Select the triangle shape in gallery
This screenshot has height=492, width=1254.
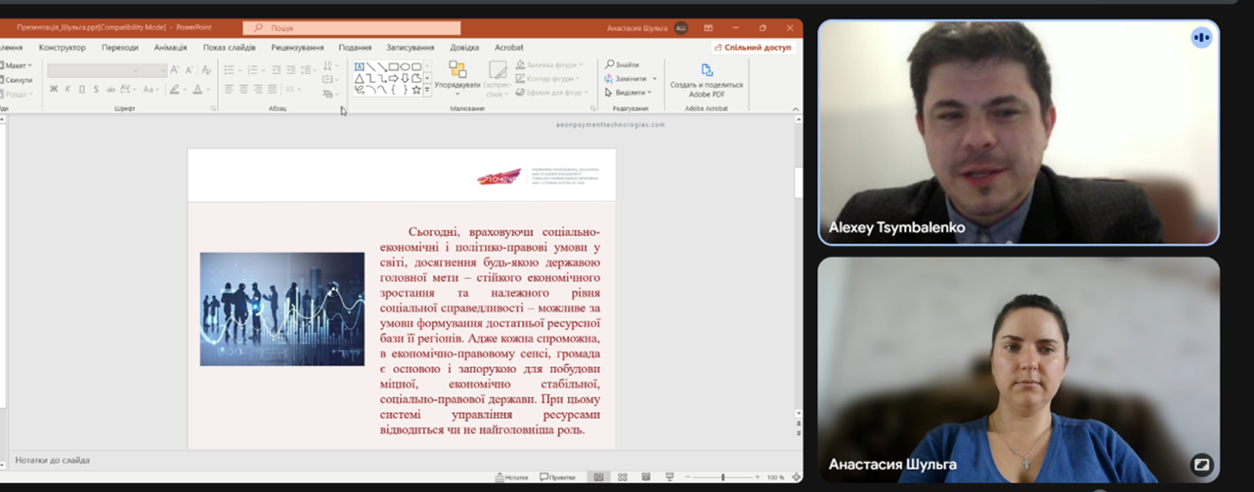359,78
